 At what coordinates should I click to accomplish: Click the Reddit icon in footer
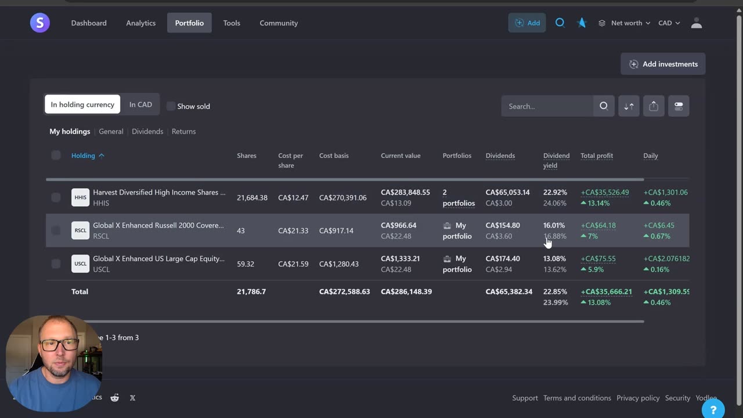point(115,398)
